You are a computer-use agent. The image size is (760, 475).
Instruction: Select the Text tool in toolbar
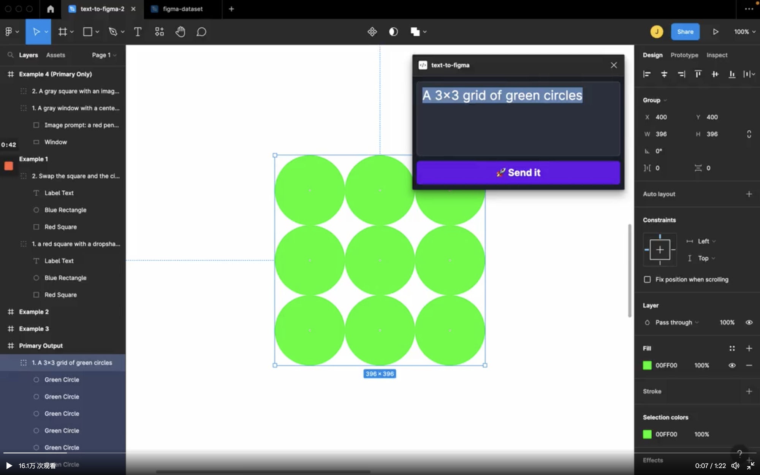138,32
